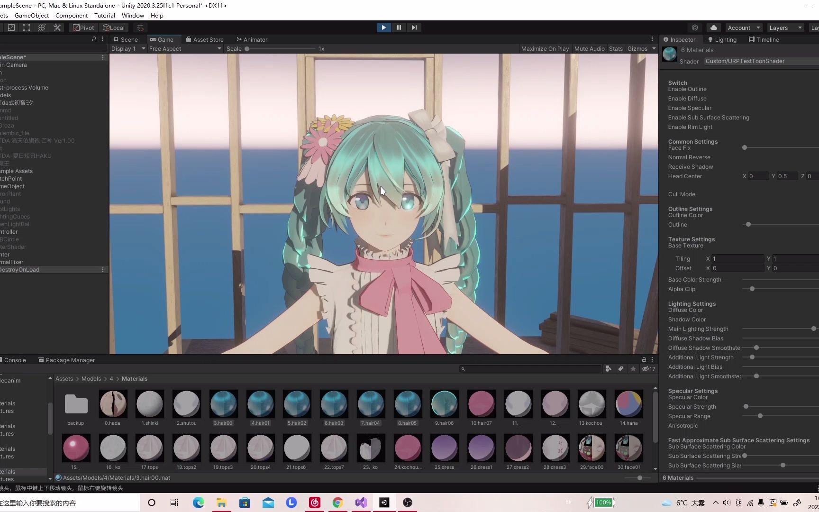Click the Step frame button

pyautogui.click(x=414, y=27)
